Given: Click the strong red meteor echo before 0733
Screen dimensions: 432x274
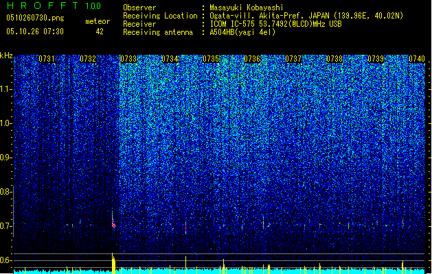Looking at the screenshot, I should coord(113,220).
